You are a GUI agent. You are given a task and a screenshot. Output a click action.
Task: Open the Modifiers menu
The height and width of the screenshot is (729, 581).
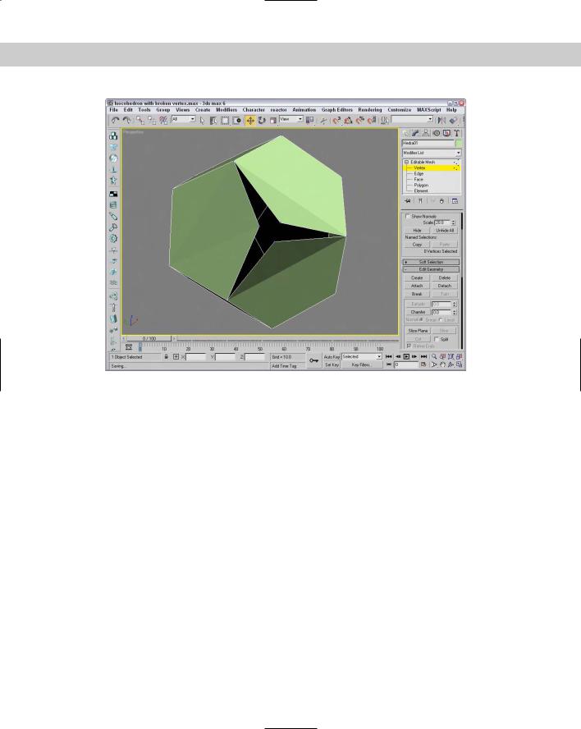[226, 110]
